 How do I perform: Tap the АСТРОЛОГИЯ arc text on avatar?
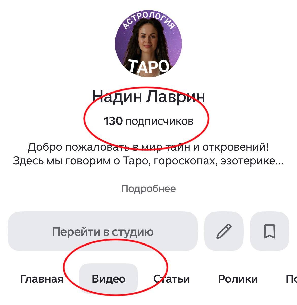pyautogui.click(x=149, y=21)
